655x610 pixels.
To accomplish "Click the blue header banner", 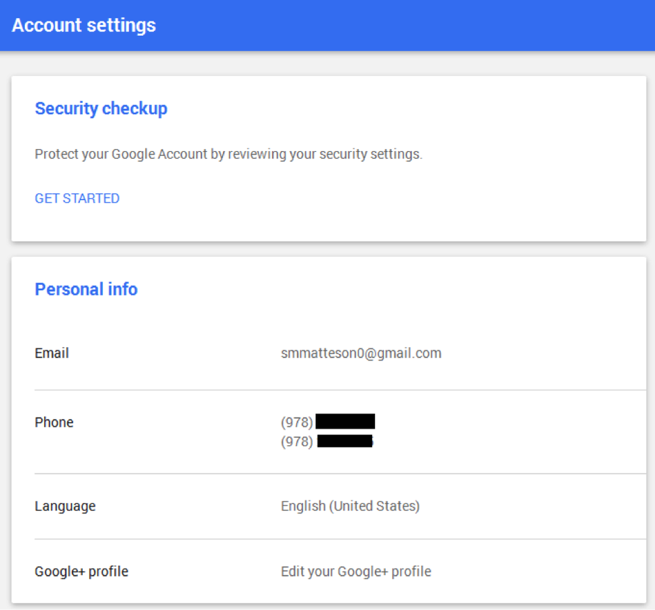I will pos(327,25).
